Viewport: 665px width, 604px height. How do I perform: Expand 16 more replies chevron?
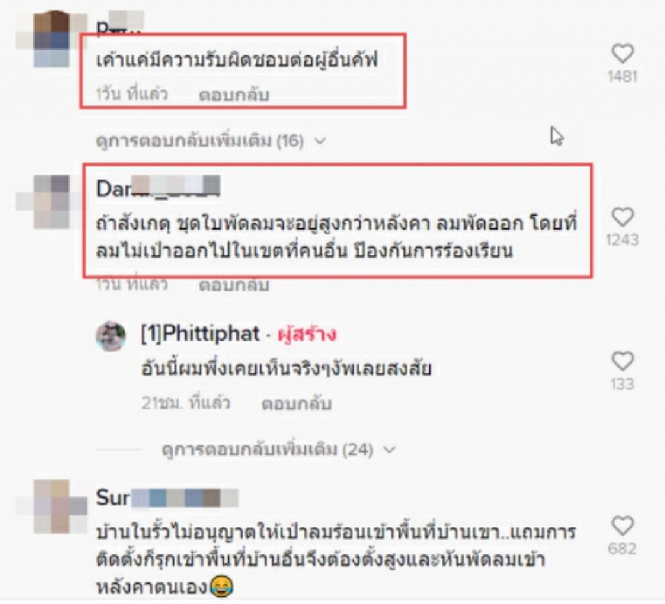[321, 141]
